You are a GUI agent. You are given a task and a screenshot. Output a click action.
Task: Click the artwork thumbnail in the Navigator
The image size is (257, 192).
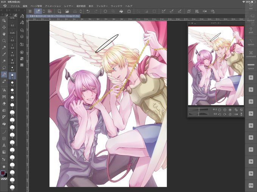(216, 66)
